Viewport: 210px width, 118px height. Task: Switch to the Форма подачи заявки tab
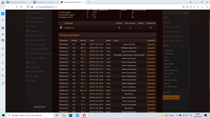(x=19, y=2)
